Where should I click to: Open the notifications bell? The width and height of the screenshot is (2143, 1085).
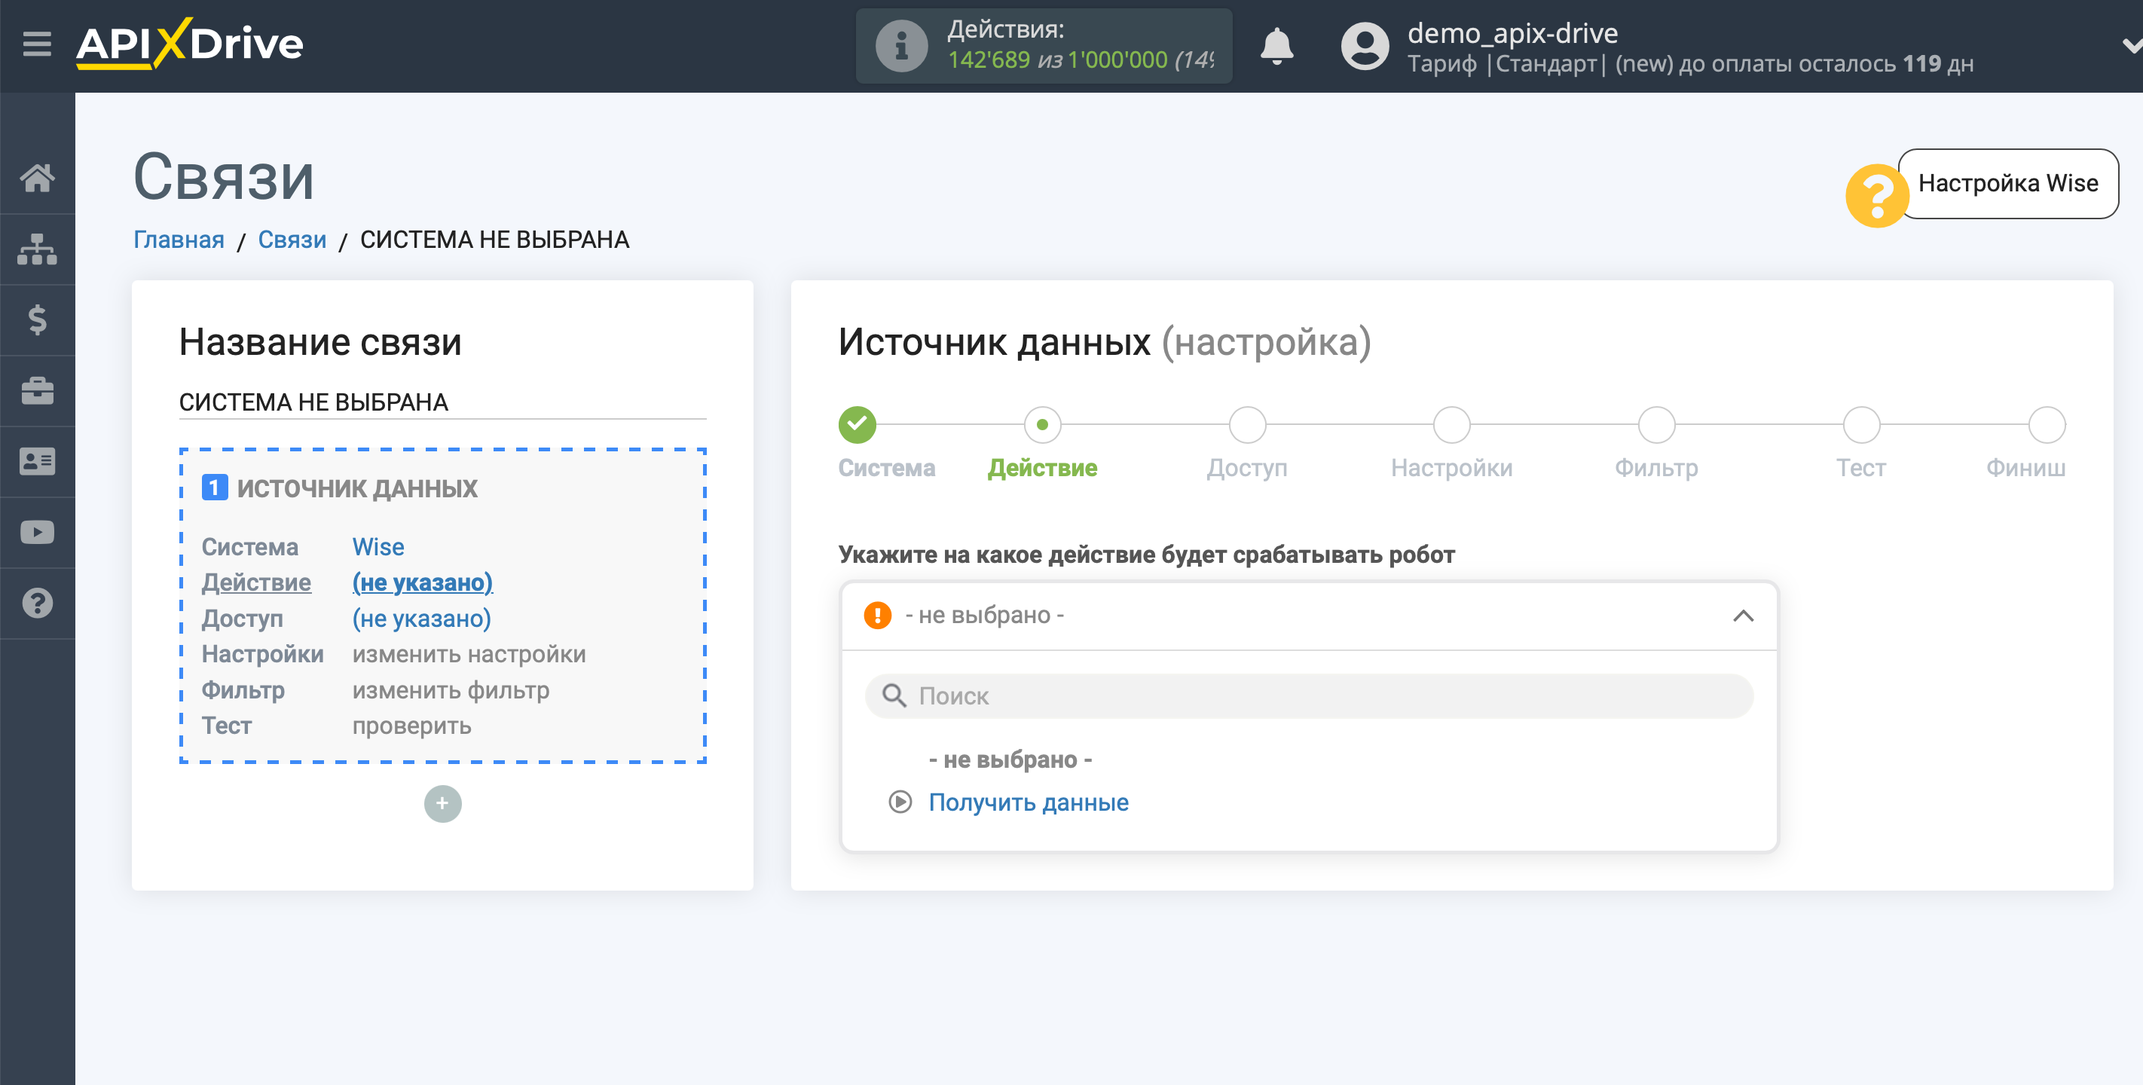pos(1276,46)
